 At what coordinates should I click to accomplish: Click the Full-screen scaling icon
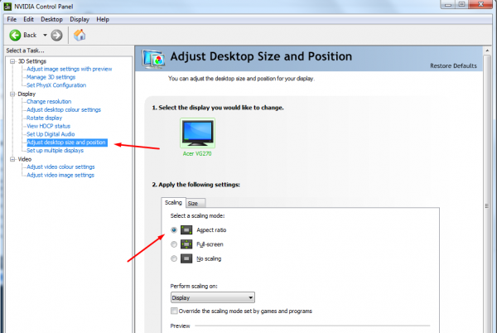click(187, 244)
